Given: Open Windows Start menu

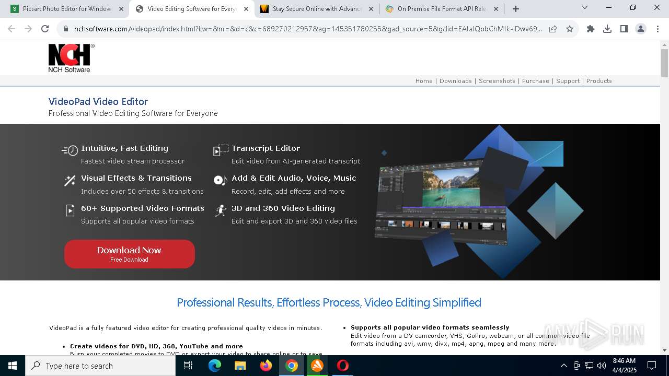Looking at the screenshot, I should coord(13,366).
